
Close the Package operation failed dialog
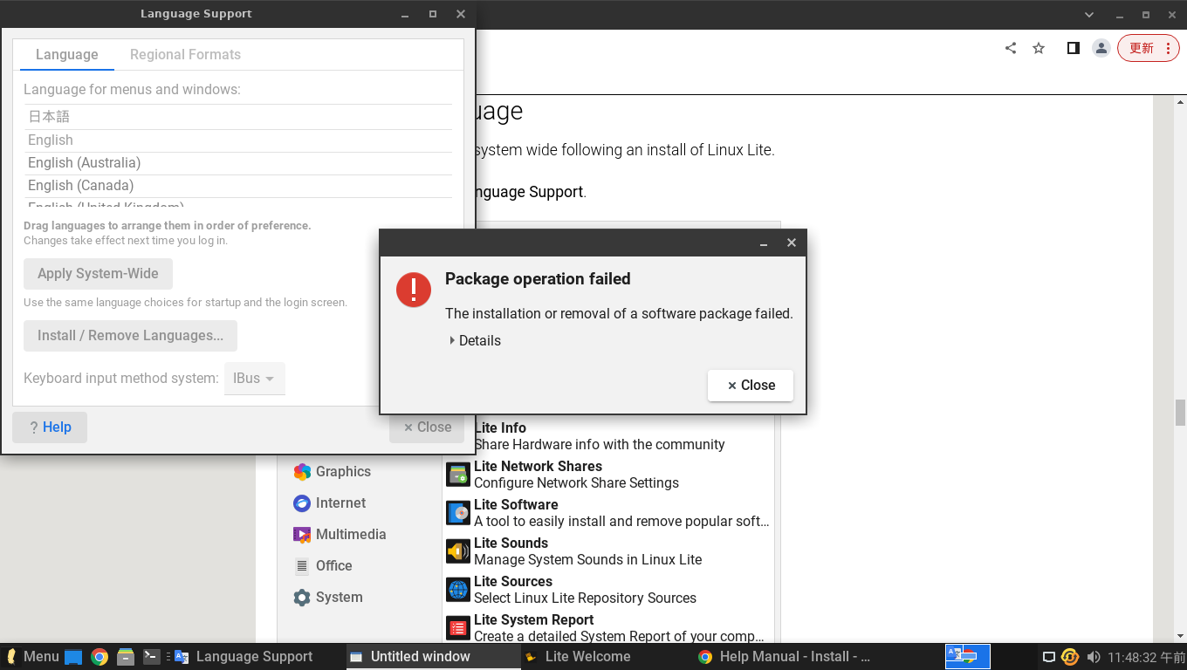point(750,385)
